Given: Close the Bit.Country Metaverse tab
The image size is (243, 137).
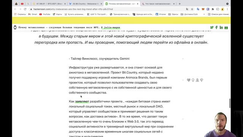Looking at the screenshot, I should (101, 4).
